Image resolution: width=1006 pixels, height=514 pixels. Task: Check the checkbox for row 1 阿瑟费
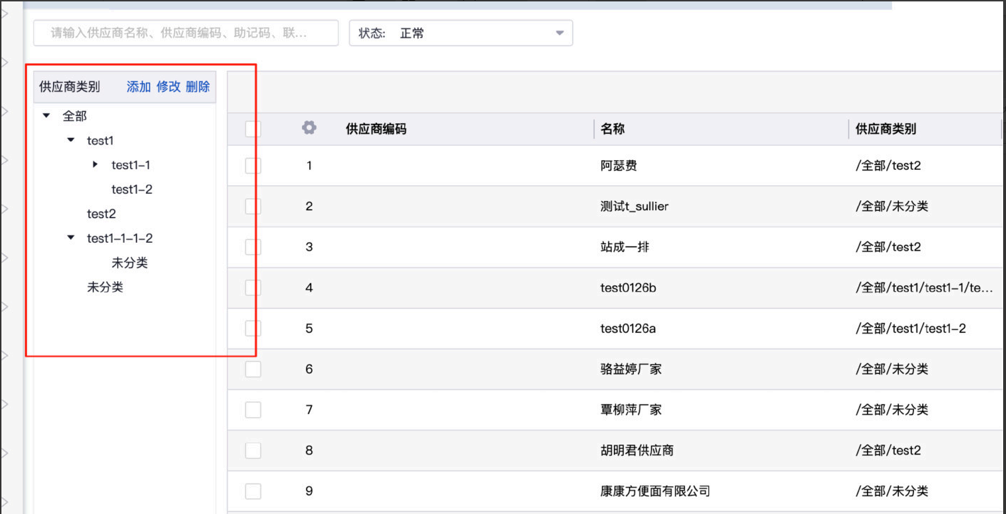[x=253, y=166]
